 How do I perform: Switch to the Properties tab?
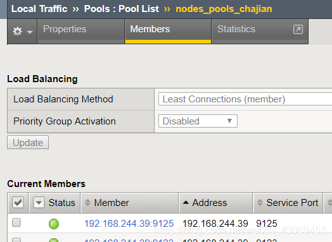(81, 31)
